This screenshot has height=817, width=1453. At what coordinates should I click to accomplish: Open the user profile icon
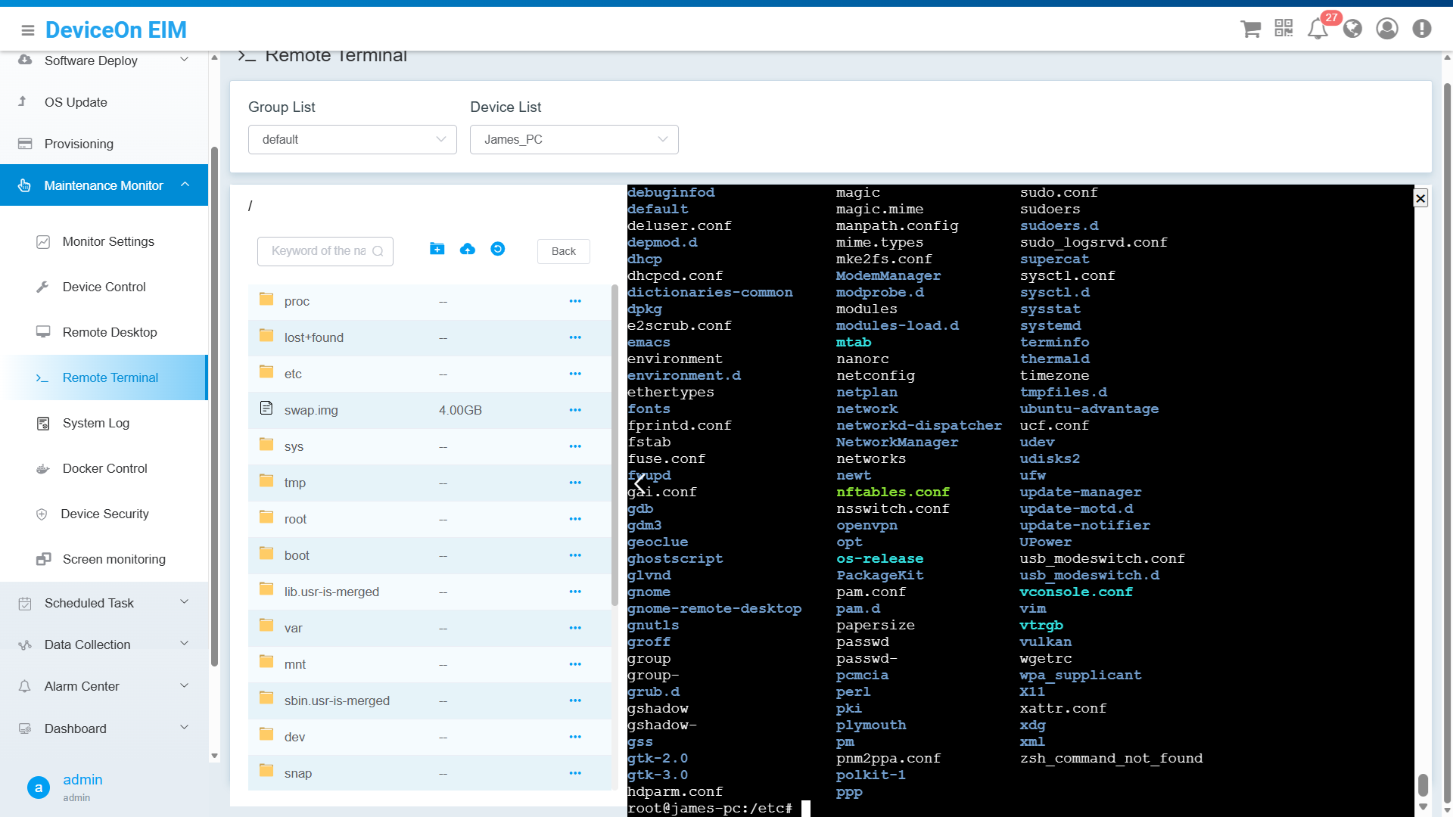1387,28
